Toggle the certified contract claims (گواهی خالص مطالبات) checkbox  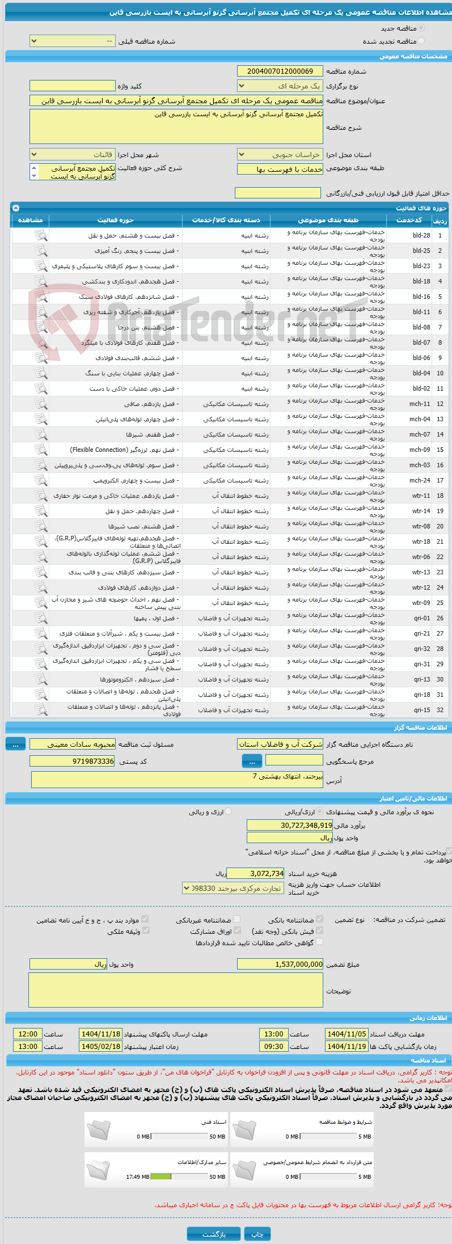pyautogui.click(x=319, y=942)
